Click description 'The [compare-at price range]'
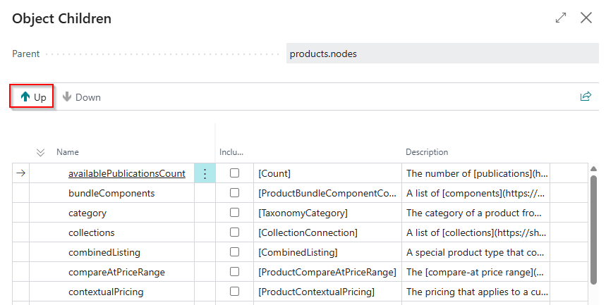 (x=475, y=272)
